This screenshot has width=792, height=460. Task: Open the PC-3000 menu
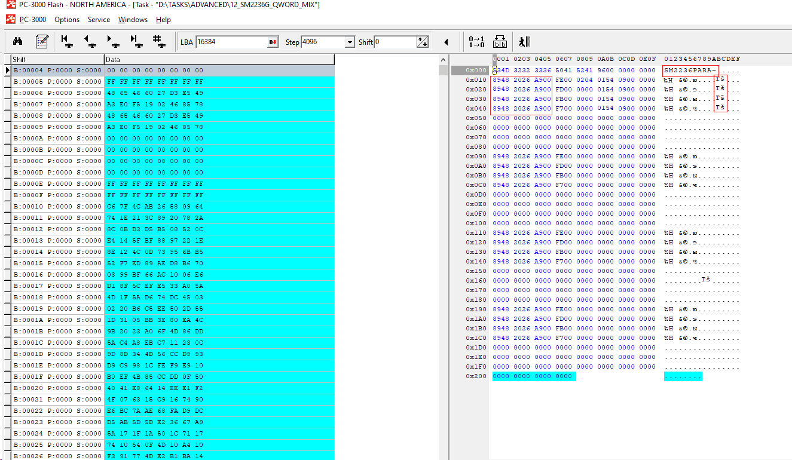click(x=33, y=20)
